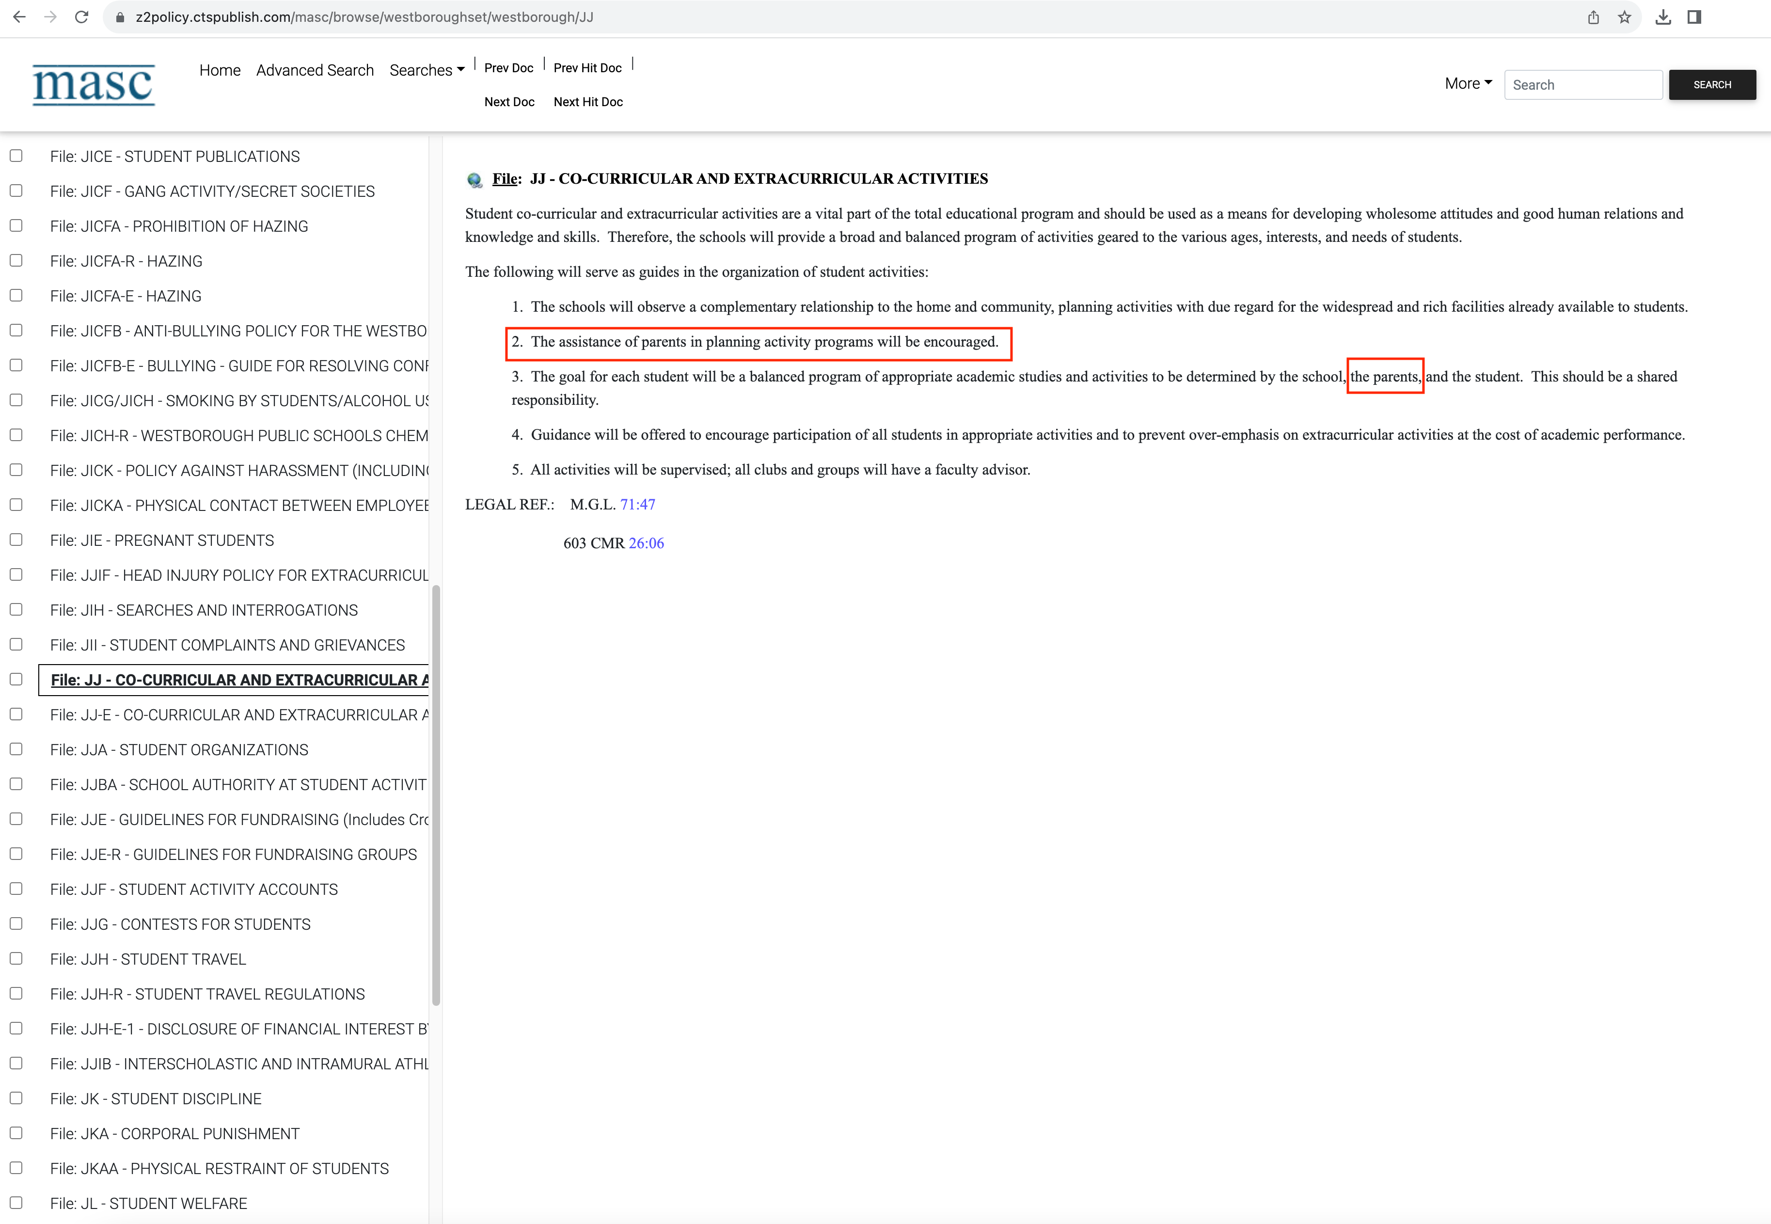Open File: JJBA - SCHOOL AUTHORITY AT STUDENT ACTIVITIES
Viewport: 1771px width, 1224px height.
pos(238,784)
